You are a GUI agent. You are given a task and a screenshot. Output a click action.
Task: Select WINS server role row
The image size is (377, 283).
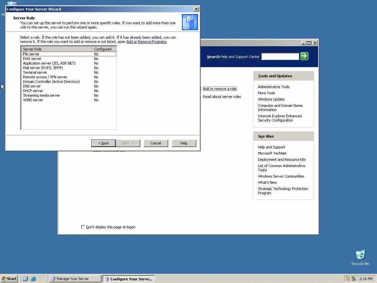(69, 100)
